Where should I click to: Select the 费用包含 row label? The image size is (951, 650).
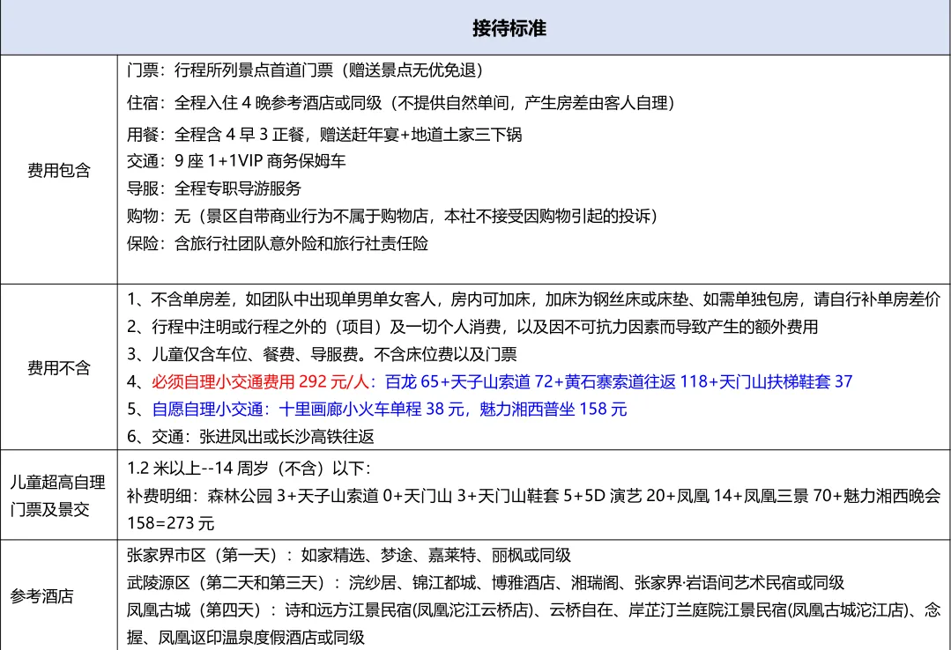click(x=59, y=170)
